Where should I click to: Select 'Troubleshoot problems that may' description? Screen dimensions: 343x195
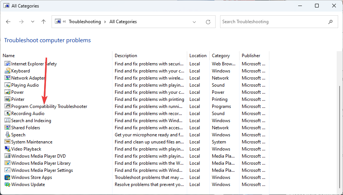tap(149, 177)
